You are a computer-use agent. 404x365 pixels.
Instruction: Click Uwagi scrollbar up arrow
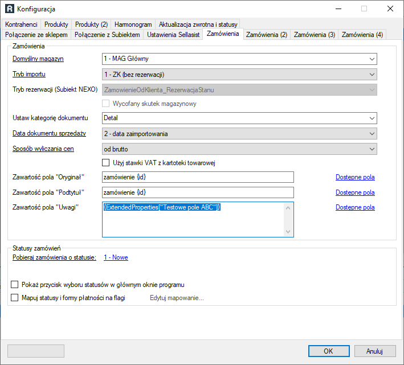point(288,208)
